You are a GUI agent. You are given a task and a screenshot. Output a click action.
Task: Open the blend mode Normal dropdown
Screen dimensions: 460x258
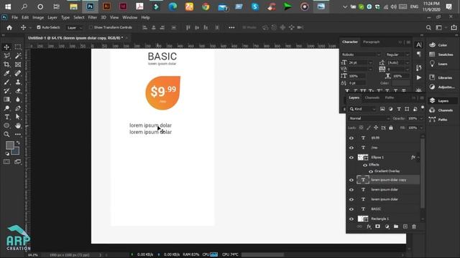coord(369,118)
